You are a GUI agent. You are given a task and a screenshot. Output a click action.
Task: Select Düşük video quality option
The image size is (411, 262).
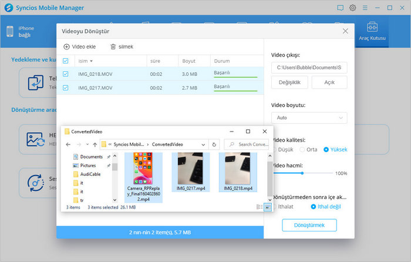click(283, 149)
